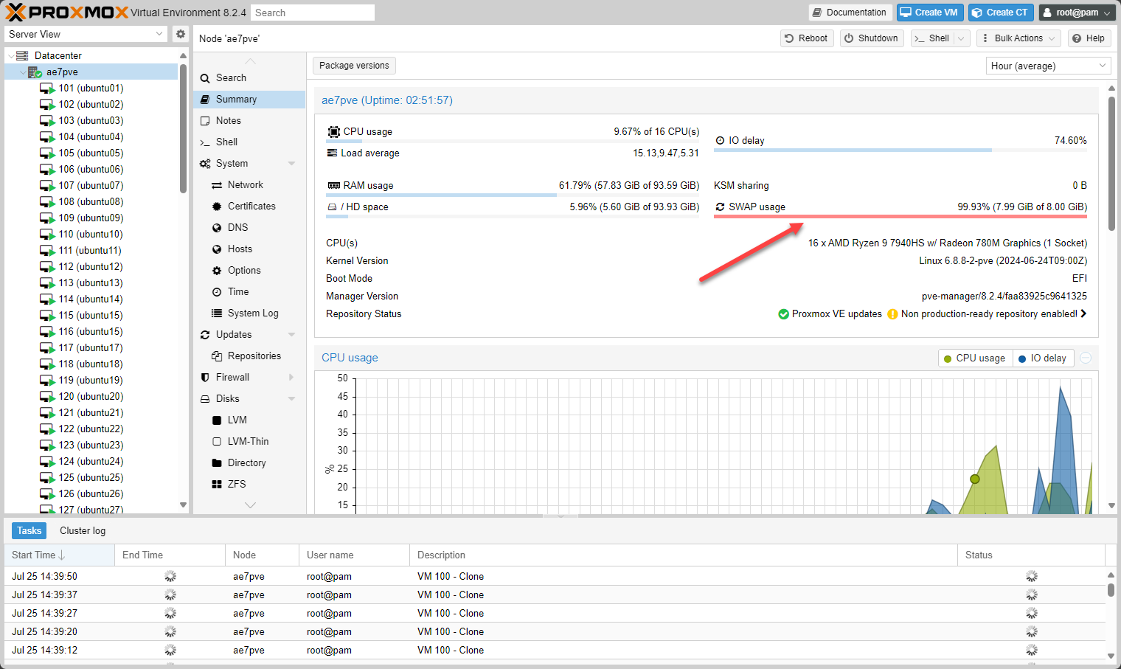Click the Notes icon in node menu
The height and width of the screenshot is (669, 1121).
point(205,121)
